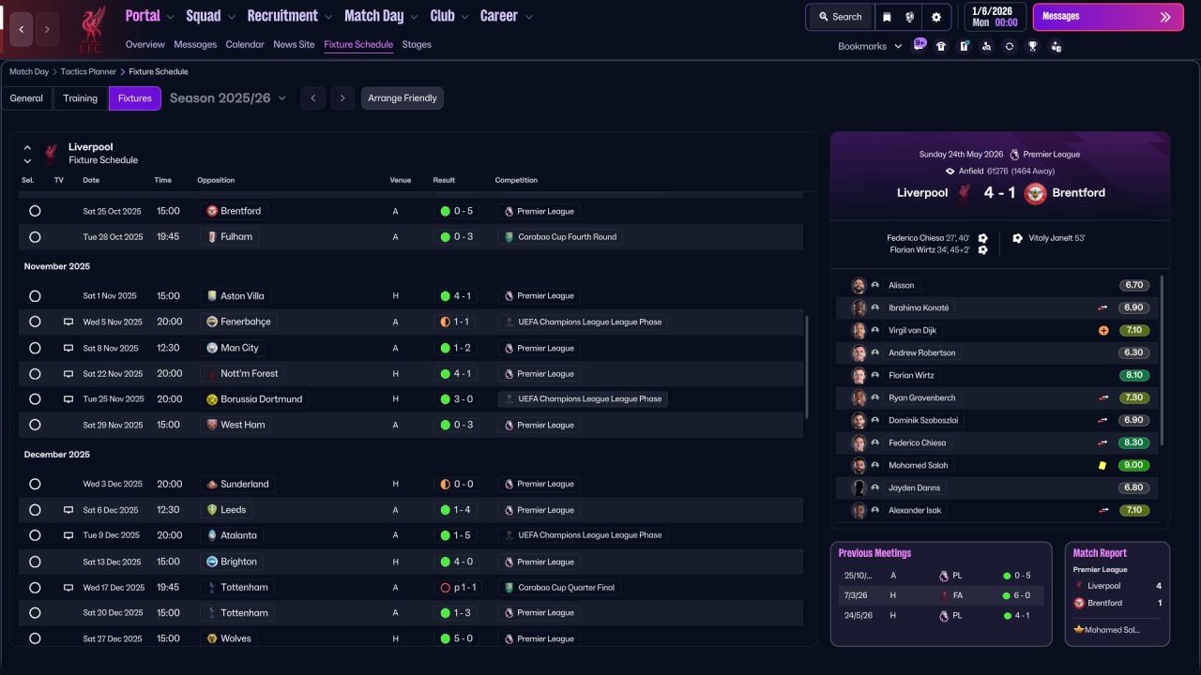The image size is (1201, 675).
Task: Expand the Portal menu dropdown
Action: (x=170, y=17)
